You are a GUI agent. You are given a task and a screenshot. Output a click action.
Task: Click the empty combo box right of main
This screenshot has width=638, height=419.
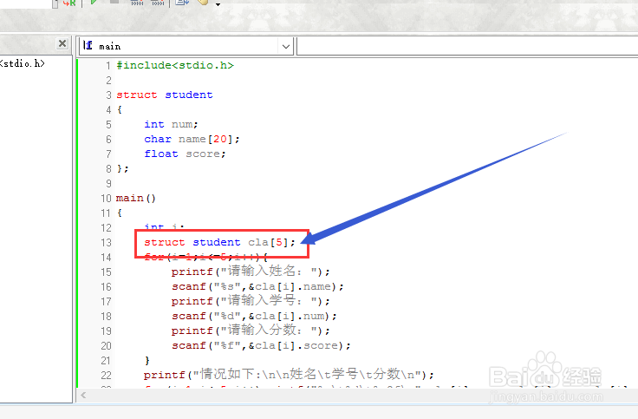pyautogui.click(x=467, y=46)
